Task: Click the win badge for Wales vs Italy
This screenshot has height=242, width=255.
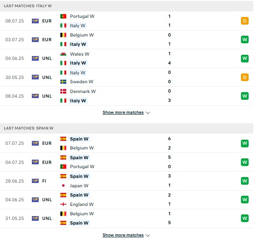Action: [245, 58]
